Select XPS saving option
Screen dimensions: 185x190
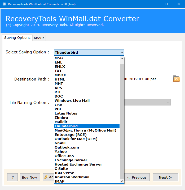(87, 88)
